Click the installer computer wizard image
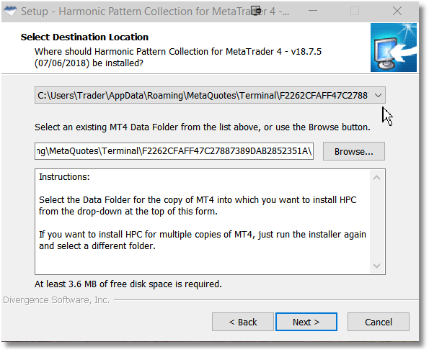Screen dimensions: 429x352 pos(394,48)
